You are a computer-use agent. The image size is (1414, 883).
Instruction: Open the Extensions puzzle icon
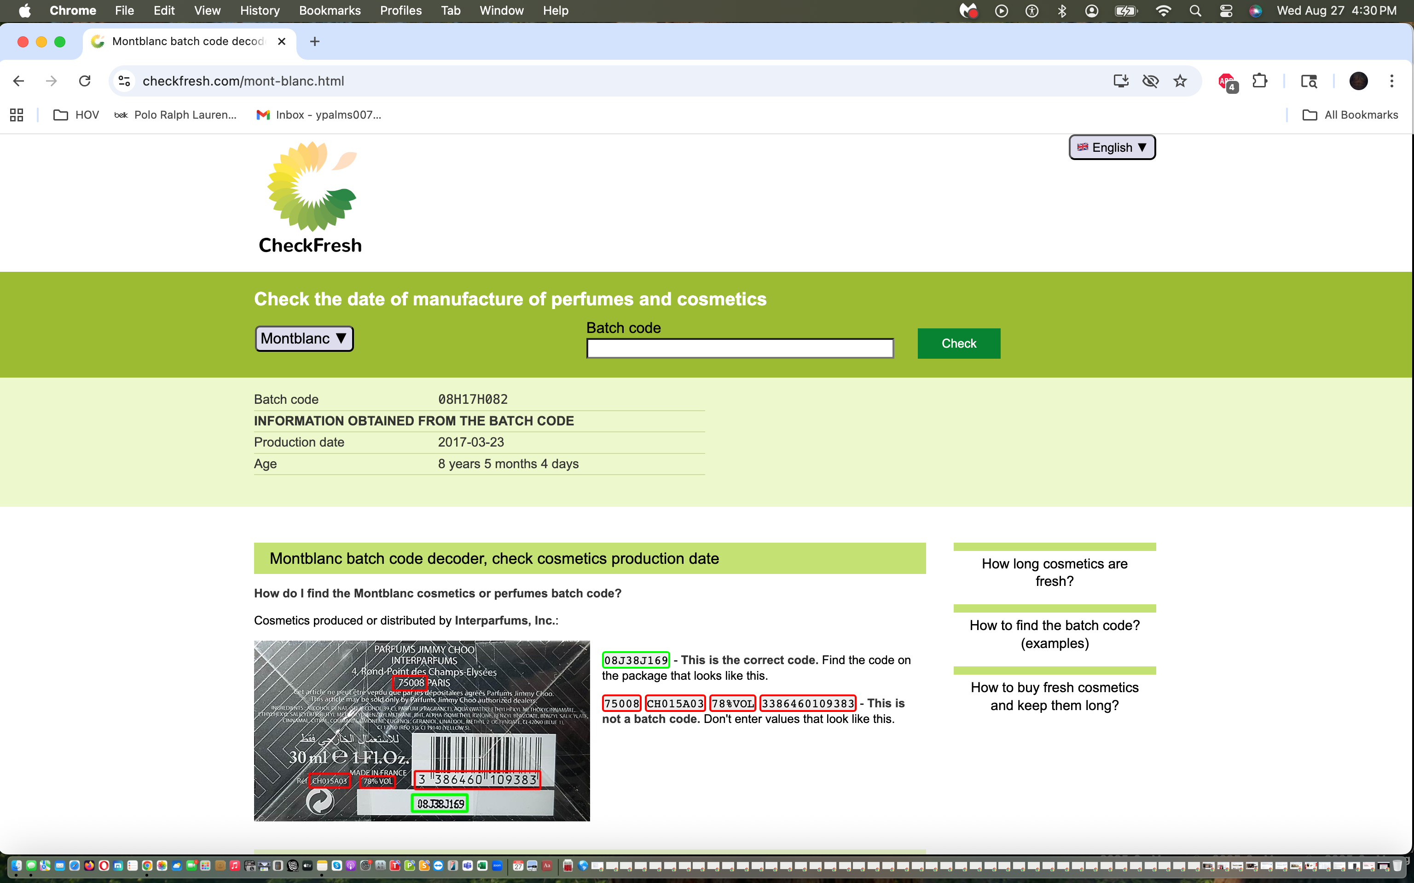(x=1260, y=81)
